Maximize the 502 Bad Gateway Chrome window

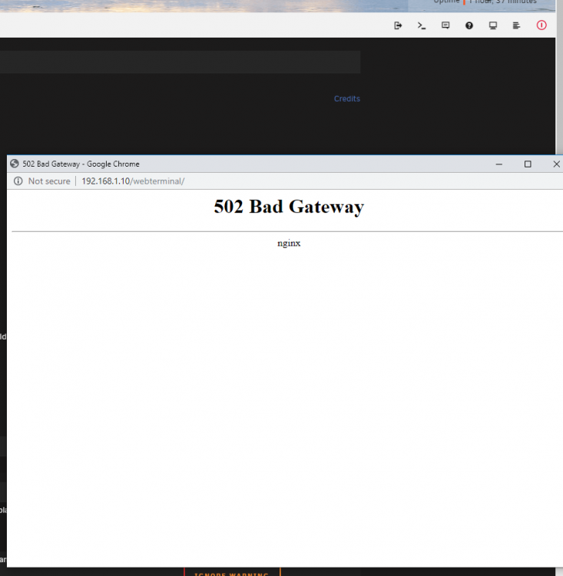pyautogui.click(x=528, y=164)
